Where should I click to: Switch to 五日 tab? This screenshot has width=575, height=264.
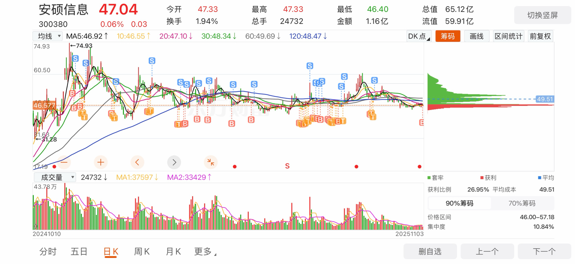tap(79, 252)
